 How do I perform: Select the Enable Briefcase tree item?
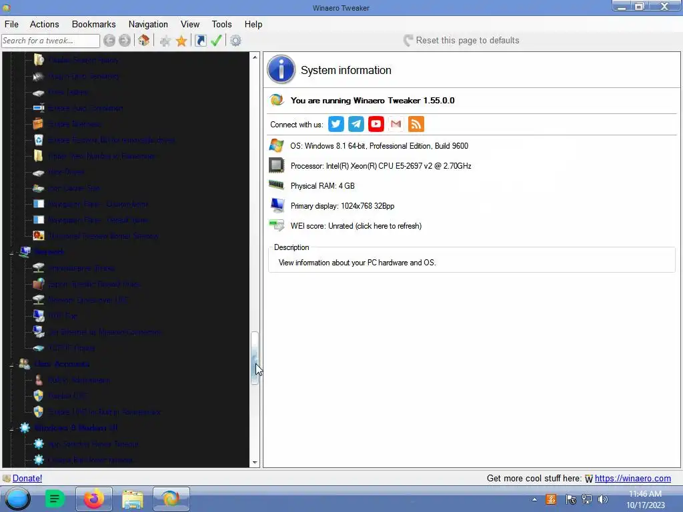click(74, 124)
